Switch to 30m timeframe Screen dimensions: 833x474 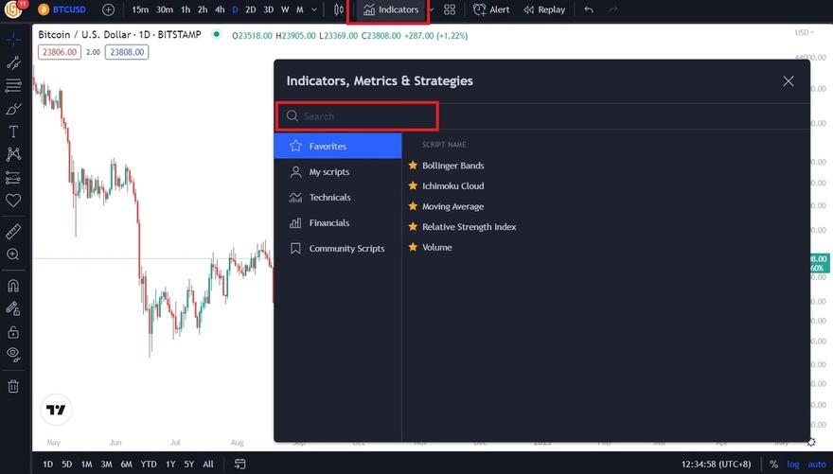(165, 9)
